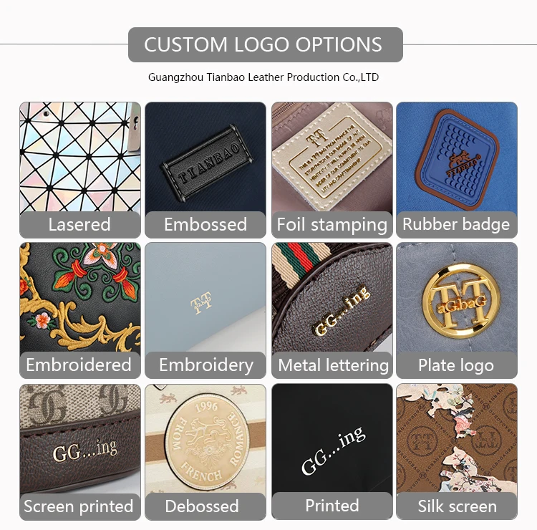Select the Screen printed GG...ing leather image
537x530 pixels.
pos(80,439)
